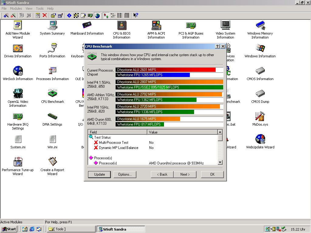The height and width of the screenshot is (233, 311).
Task: Open the OpenGL Video Information icon
Action: tap(18, 94)
